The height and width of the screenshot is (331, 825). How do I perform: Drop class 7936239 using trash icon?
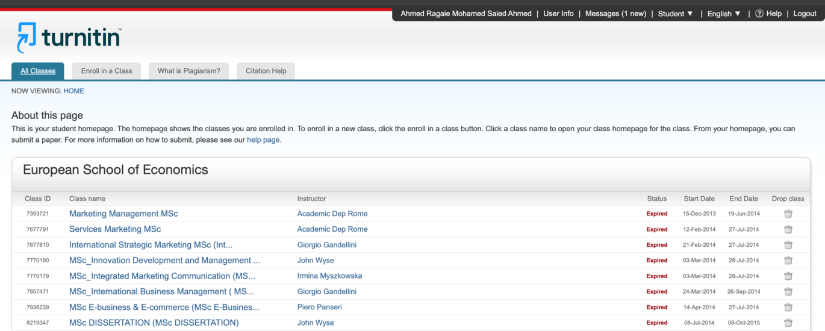click(x=788, y=307)
